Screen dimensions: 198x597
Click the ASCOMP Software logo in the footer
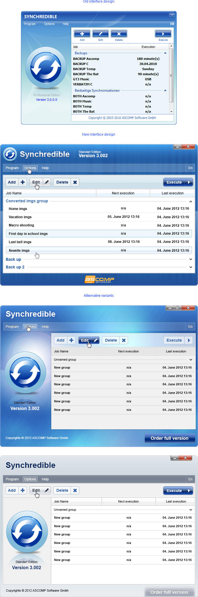coord(99,279)
